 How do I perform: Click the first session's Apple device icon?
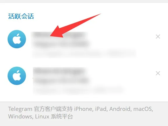[17, 39]
